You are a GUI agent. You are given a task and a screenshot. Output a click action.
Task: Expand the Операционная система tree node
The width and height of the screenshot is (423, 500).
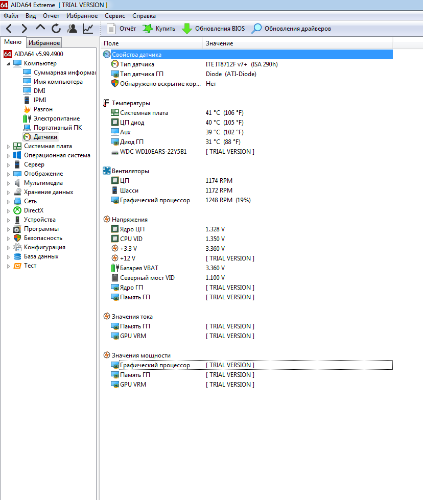[8, 156]
